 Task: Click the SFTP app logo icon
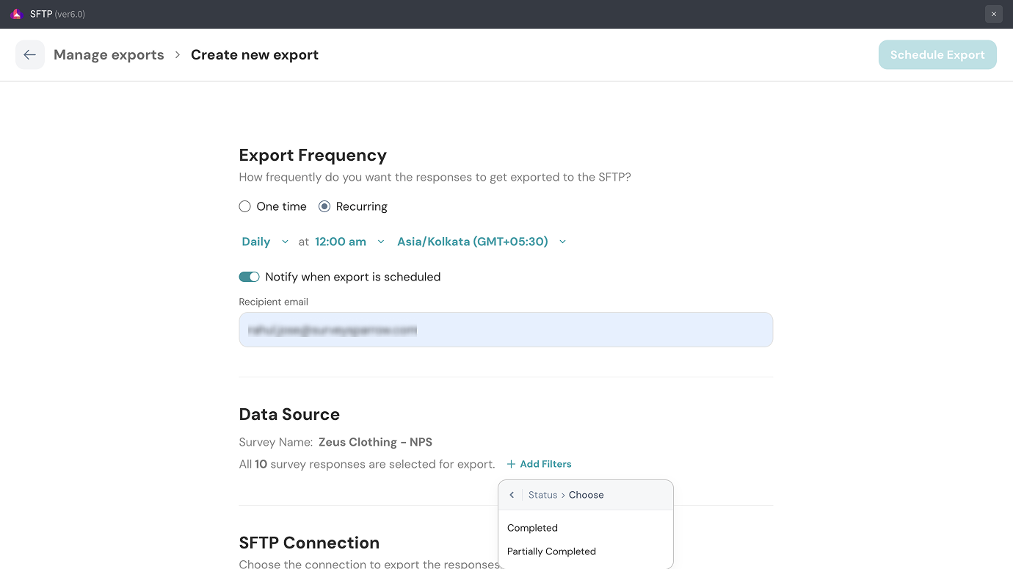point(17,14)
